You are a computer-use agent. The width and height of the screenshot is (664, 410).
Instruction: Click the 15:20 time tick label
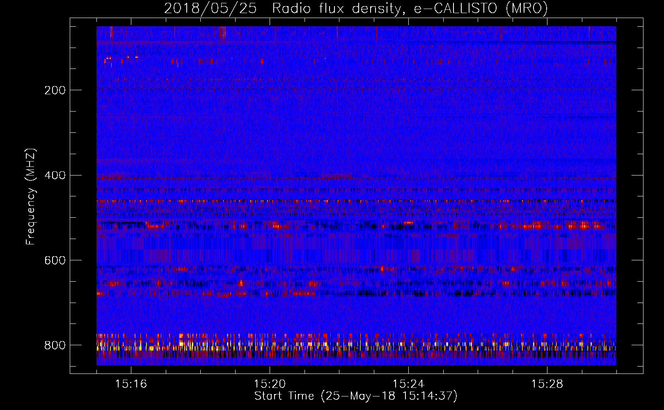point(270,384)
